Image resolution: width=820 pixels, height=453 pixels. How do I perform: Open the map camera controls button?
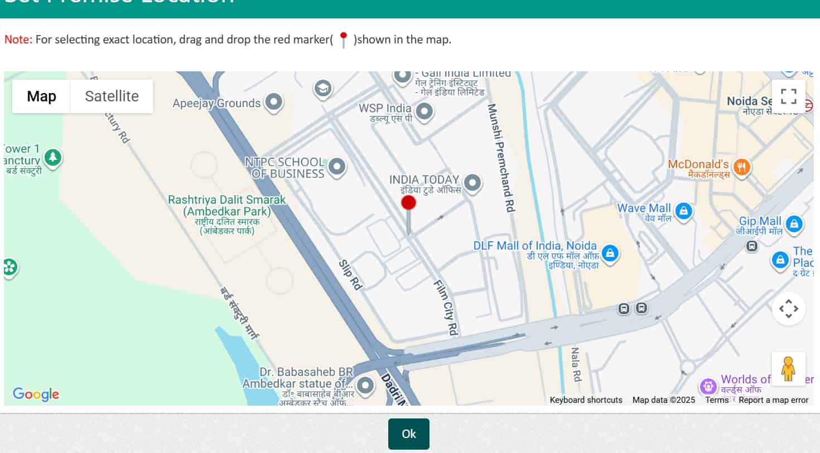click(x=788, y=309)
